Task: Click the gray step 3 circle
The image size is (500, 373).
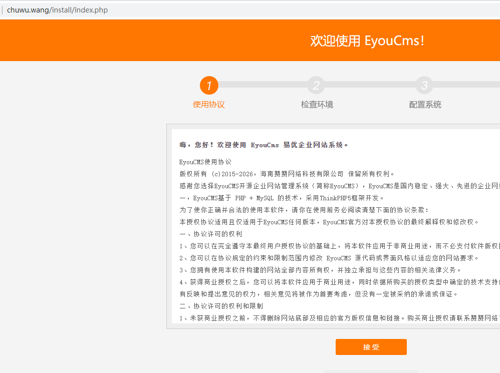Action: (x=424, y=85)
